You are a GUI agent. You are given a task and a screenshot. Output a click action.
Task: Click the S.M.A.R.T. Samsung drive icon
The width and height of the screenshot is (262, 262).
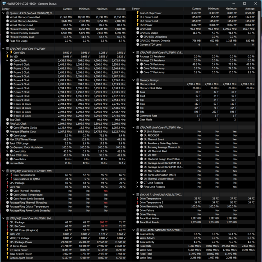pyautogui.click(x=137, y=194)
